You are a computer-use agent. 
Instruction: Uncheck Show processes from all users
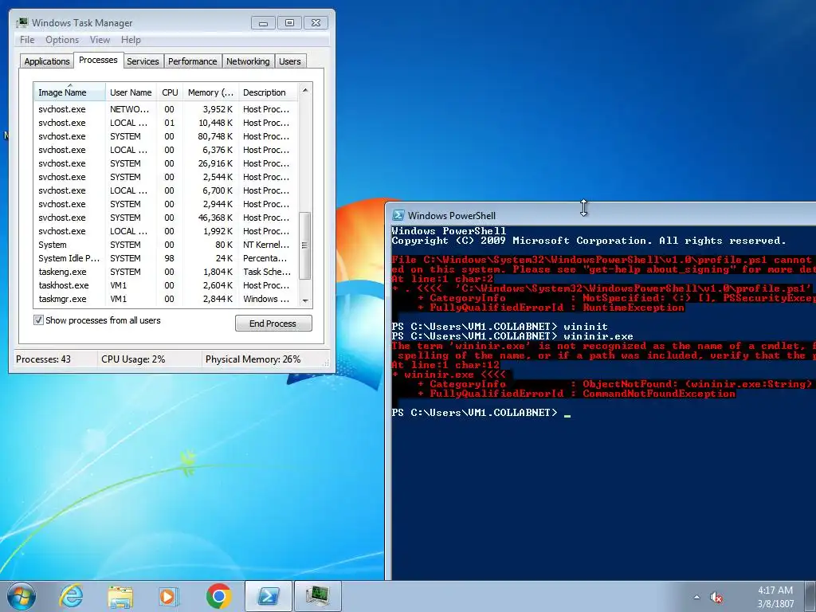click(x=38, y=320)
